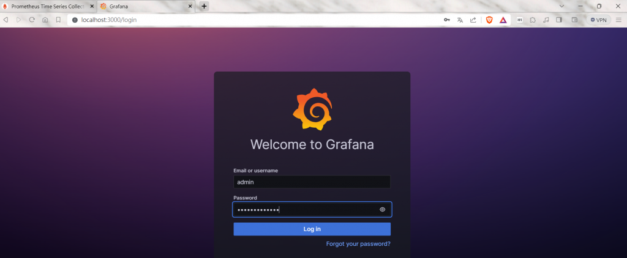This screenshot has width=627, height=258.
Task: Minimize the browser window
Action: coord(580,6)
